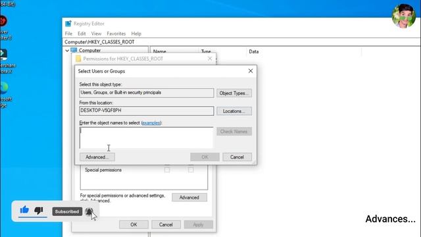Open the Locations dialog

pyautogui.click(x=234, y=111)
